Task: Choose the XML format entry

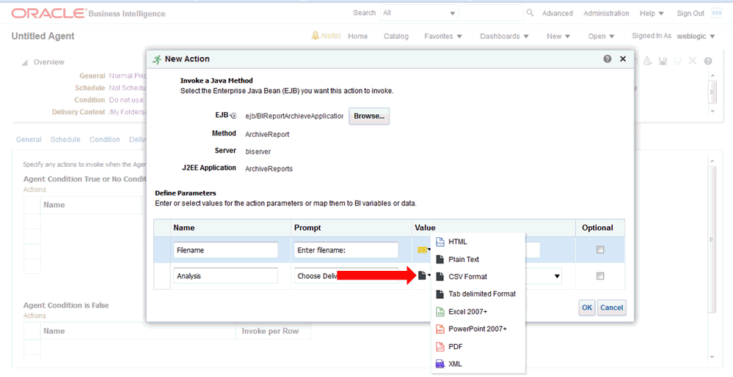Action: tap(449, 364)
